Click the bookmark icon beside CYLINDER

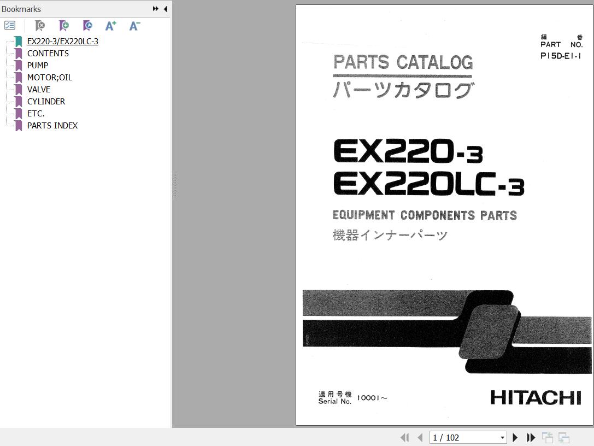click(x=19, y=102)
